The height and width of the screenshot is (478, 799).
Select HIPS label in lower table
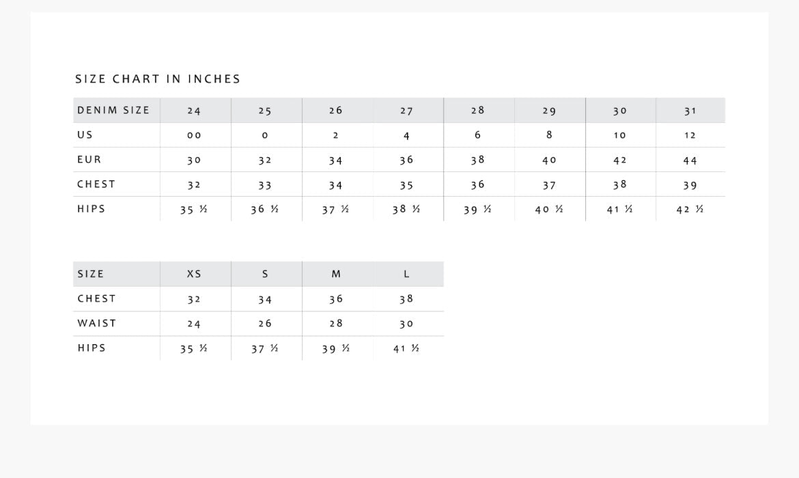(92, 348)
